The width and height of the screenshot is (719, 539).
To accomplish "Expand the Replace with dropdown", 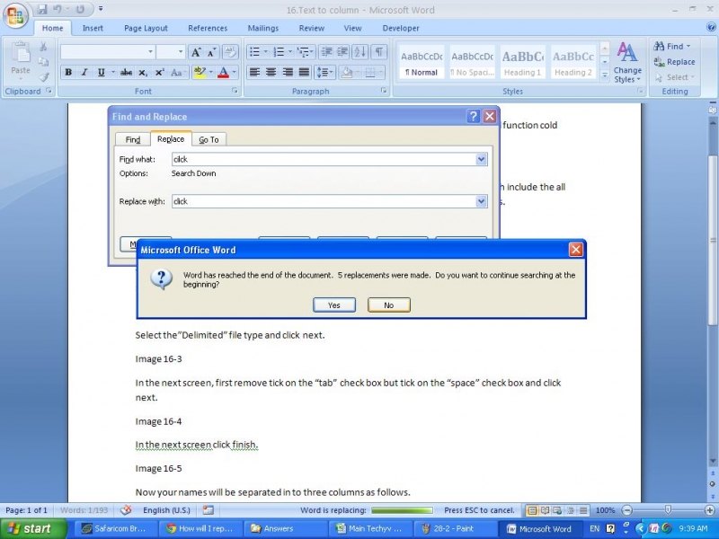I will tap(482, 202).
